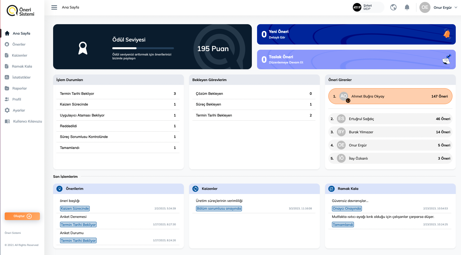Open the Ayarlar menu item
The width and height of the screenshot is (461, 255).
pyautogui.click(x=19, y=110)
